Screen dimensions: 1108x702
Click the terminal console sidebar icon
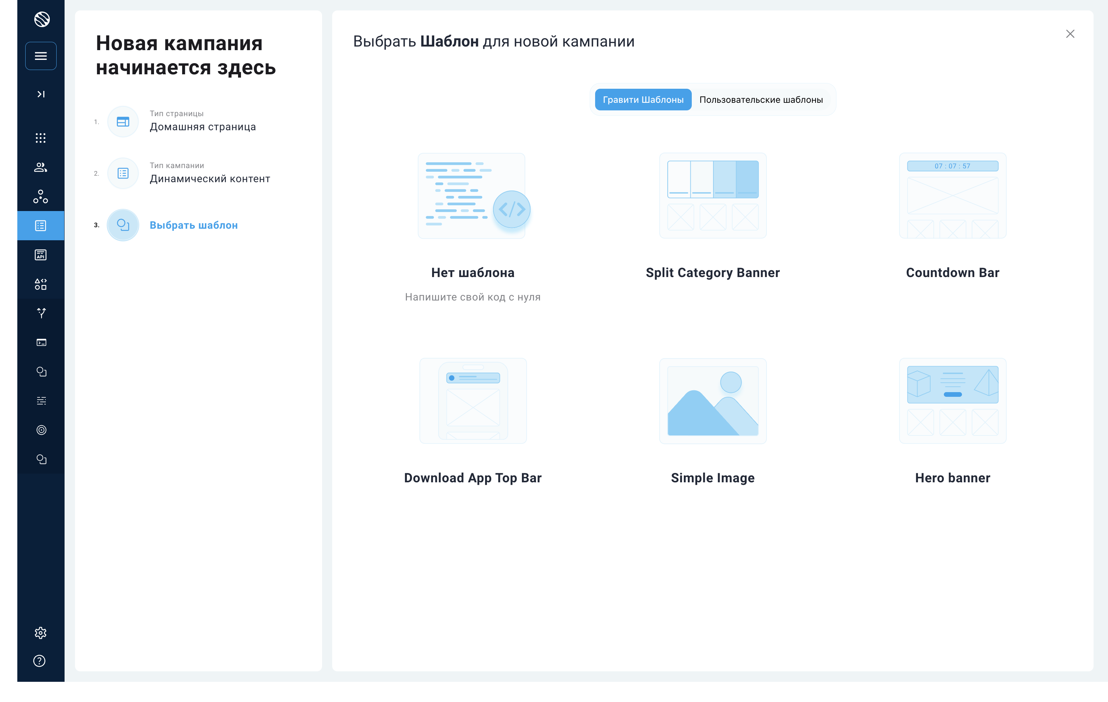(41, 342)
